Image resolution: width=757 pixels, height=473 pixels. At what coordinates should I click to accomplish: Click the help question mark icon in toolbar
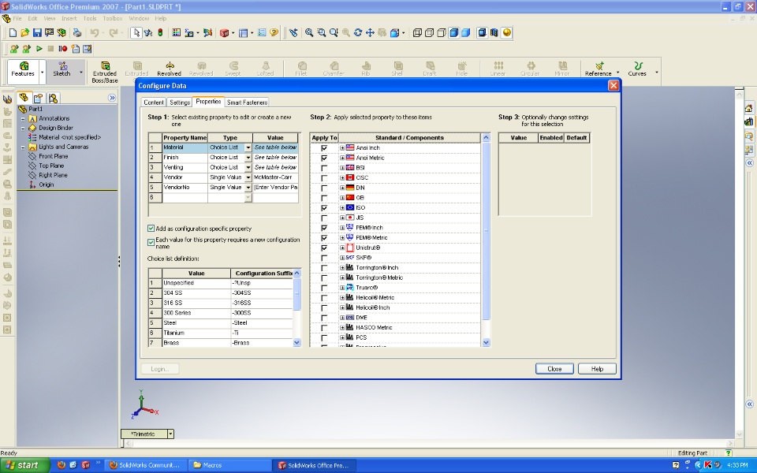point(274,33)
